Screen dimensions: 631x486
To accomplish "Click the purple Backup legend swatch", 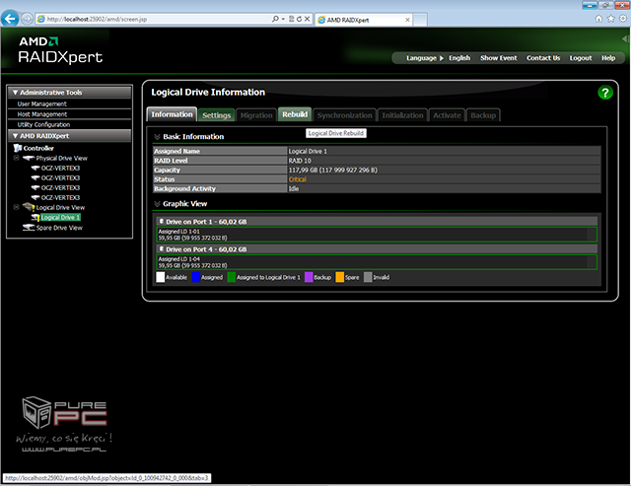I will pos(309,277).
